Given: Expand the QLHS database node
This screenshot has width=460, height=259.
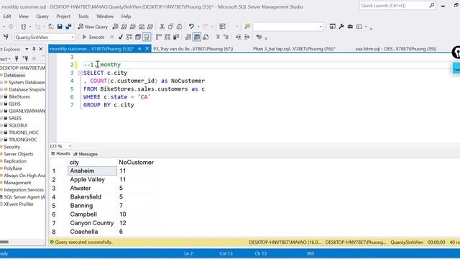Looking at the screenshot, I should (1, 104).
